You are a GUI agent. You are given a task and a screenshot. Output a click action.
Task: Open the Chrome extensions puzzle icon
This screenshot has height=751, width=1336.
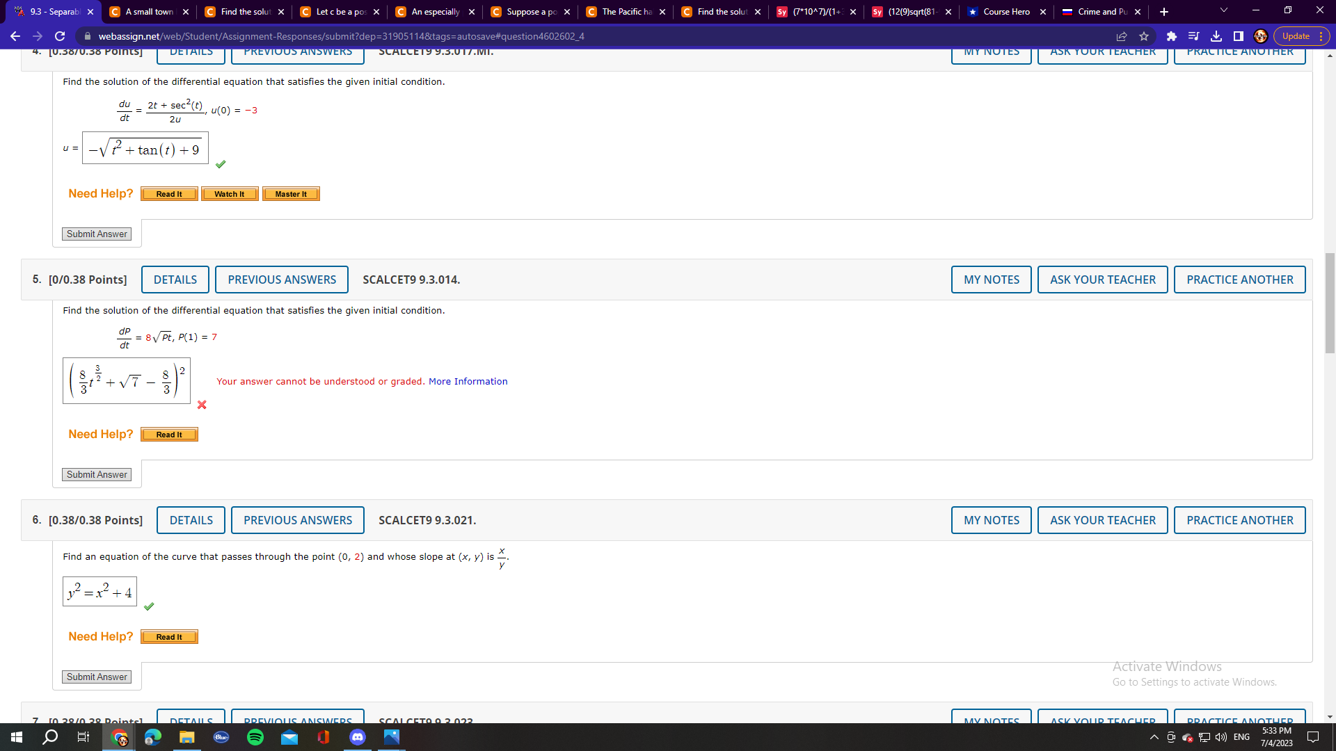1171,36
